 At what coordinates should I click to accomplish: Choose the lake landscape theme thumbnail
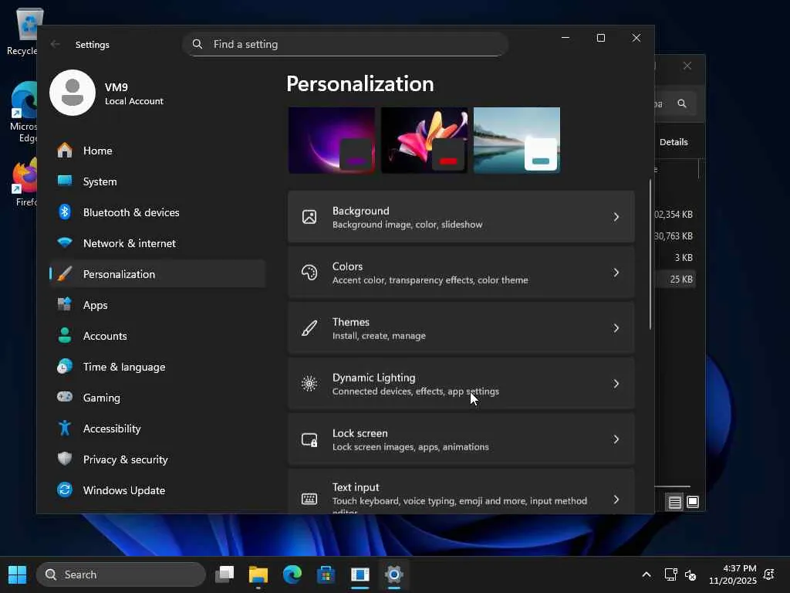[x=516, y=140]
